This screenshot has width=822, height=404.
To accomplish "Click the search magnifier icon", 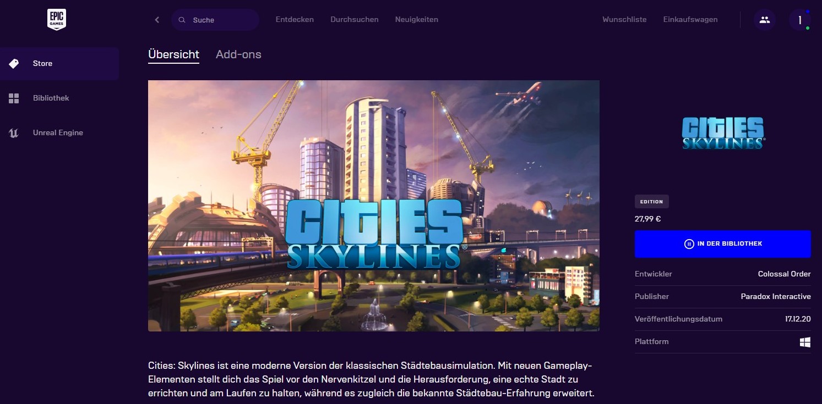I will coord(182,20).
